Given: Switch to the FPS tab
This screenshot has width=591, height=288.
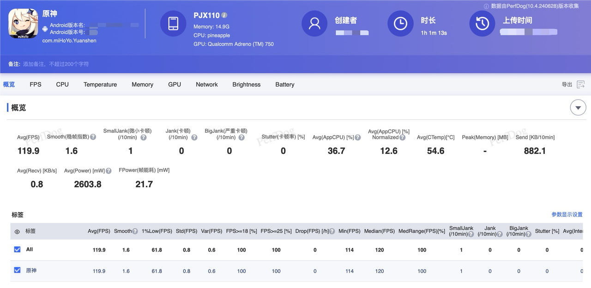Looking at the screenshot, I should tap(36, 84).
